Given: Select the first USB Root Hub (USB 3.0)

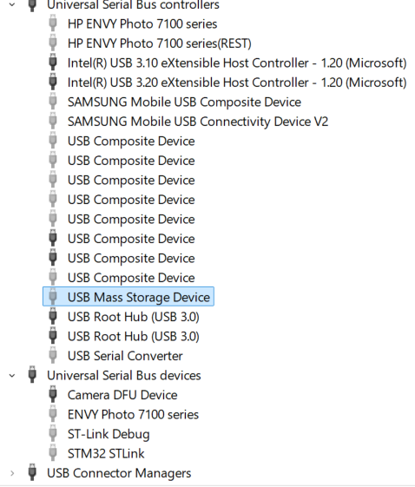Looking at the screenshot, I should coord(134,317).
